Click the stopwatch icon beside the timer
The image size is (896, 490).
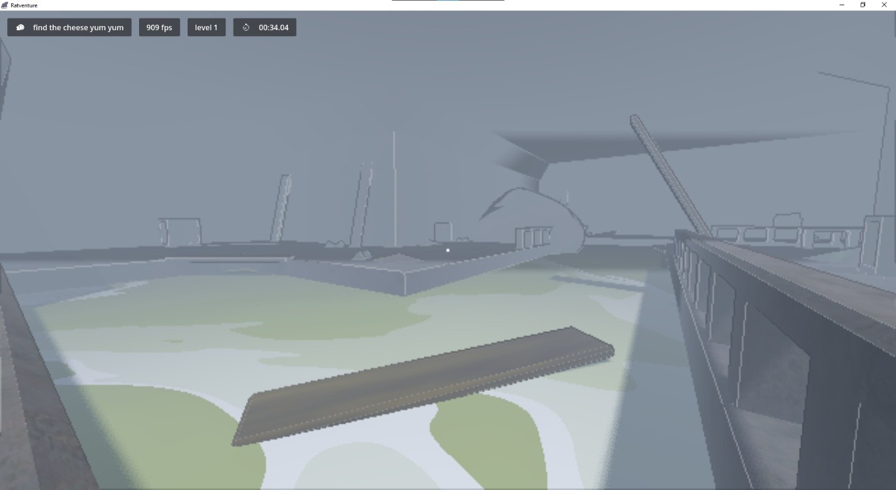(x=246, y=28)
